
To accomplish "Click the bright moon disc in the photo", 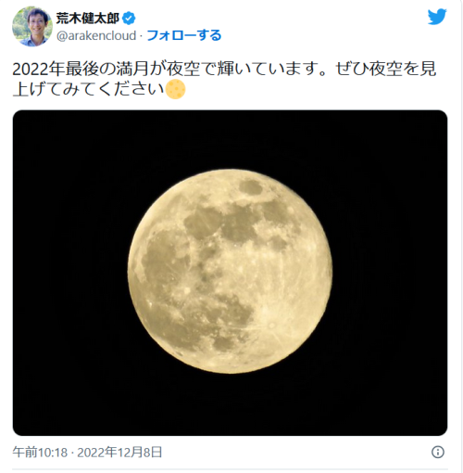I will (230, 271).
